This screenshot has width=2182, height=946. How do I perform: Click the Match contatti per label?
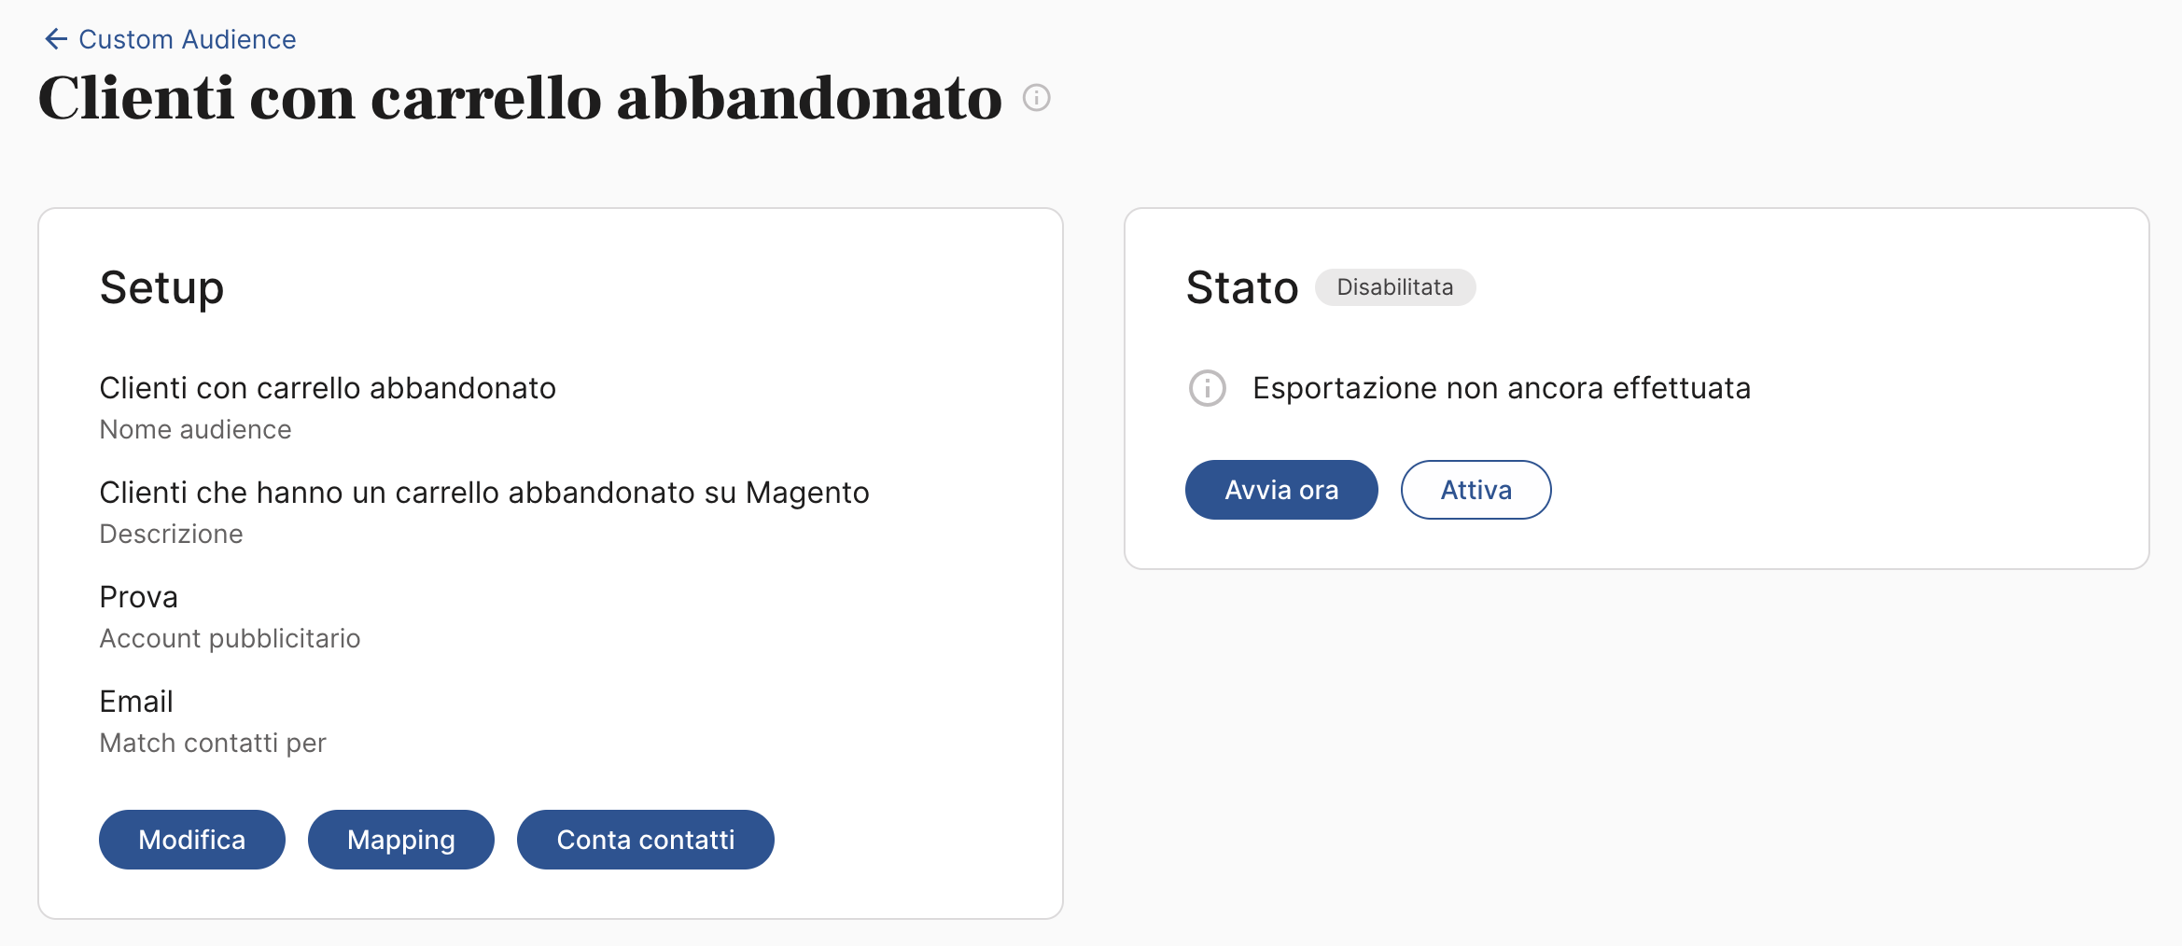(213, 744)
